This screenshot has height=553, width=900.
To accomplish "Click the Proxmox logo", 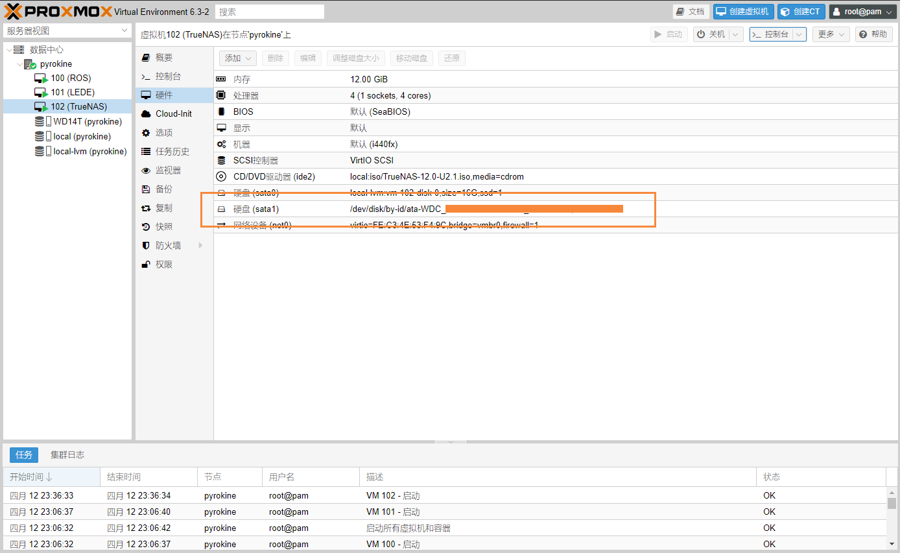I will click(x=58, y=11).
